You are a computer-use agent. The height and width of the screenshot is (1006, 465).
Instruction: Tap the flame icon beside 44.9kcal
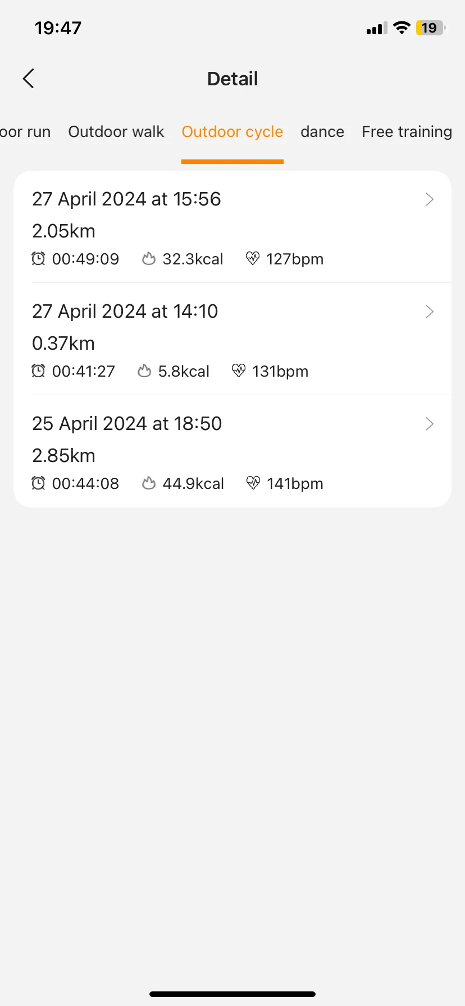tap(149, 483)
